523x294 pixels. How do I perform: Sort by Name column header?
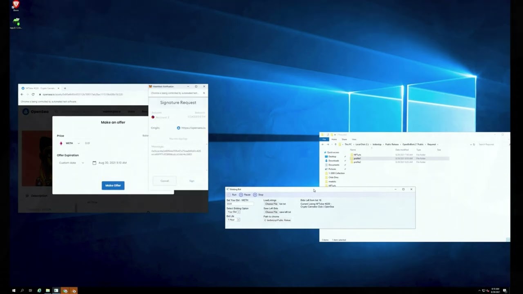click(353, 150)
